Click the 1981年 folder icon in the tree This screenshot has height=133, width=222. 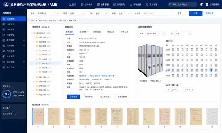40,63
